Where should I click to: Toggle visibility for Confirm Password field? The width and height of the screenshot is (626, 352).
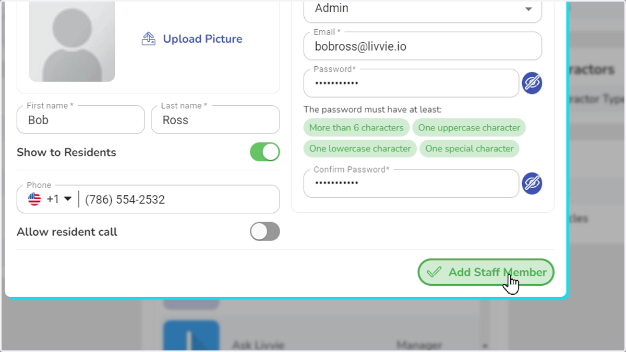click(x=532, y=183)
